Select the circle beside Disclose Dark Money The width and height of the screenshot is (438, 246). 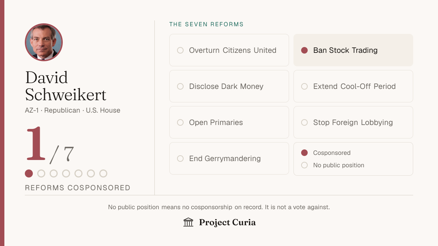coord(180,86)
